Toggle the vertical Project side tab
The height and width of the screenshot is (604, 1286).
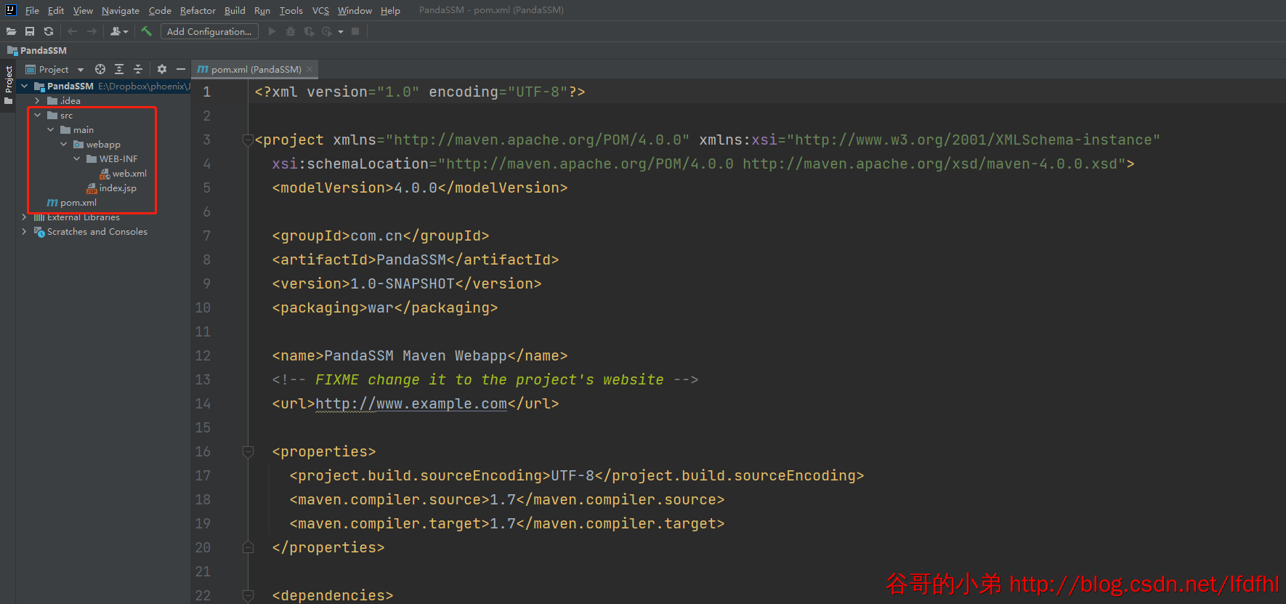point(8,84)
